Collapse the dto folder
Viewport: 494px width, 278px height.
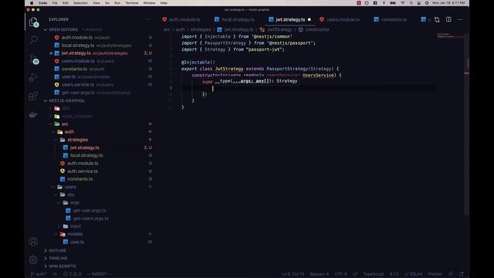click(56, 195)
